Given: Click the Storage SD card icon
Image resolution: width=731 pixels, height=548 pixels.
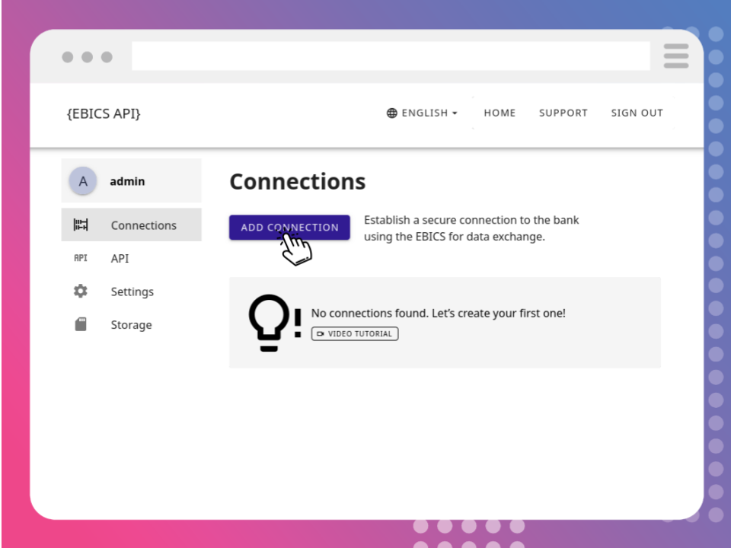Looking at the screenshot, I should (x=81, y=324).
